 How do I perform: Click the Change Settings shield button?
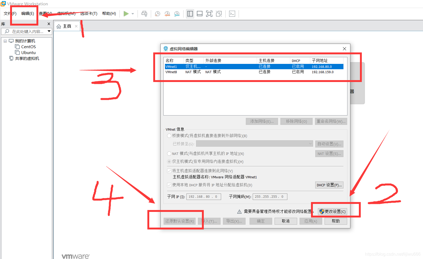(333, 212)
